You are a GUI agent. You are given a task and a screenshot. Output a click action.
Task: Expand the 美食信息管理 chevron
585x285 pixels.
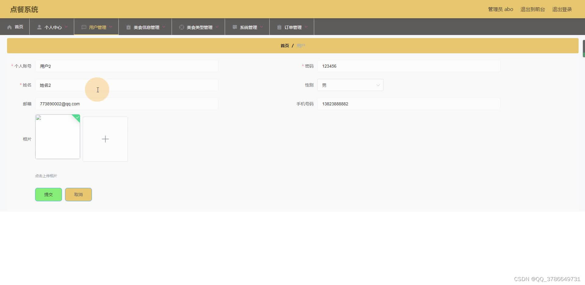tap(164, 27)
